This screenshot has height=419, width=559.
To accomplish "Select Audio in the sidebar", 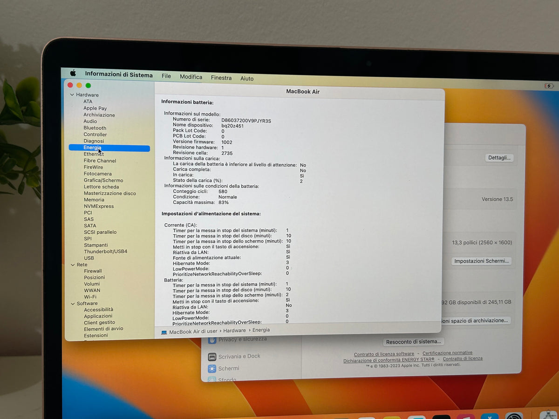I will click(x=90, y=122).
